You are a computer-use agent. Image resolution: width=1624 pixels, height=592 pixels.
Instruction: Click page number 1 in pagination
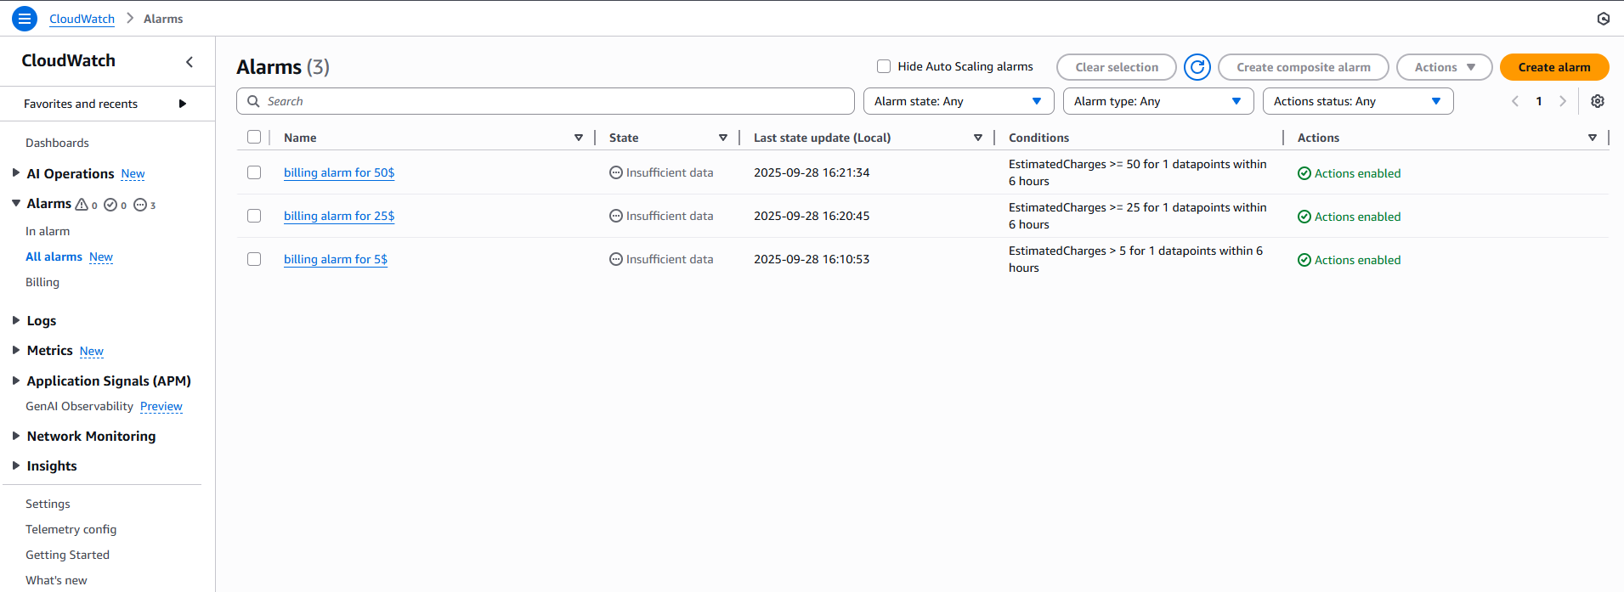point(1539,101)
